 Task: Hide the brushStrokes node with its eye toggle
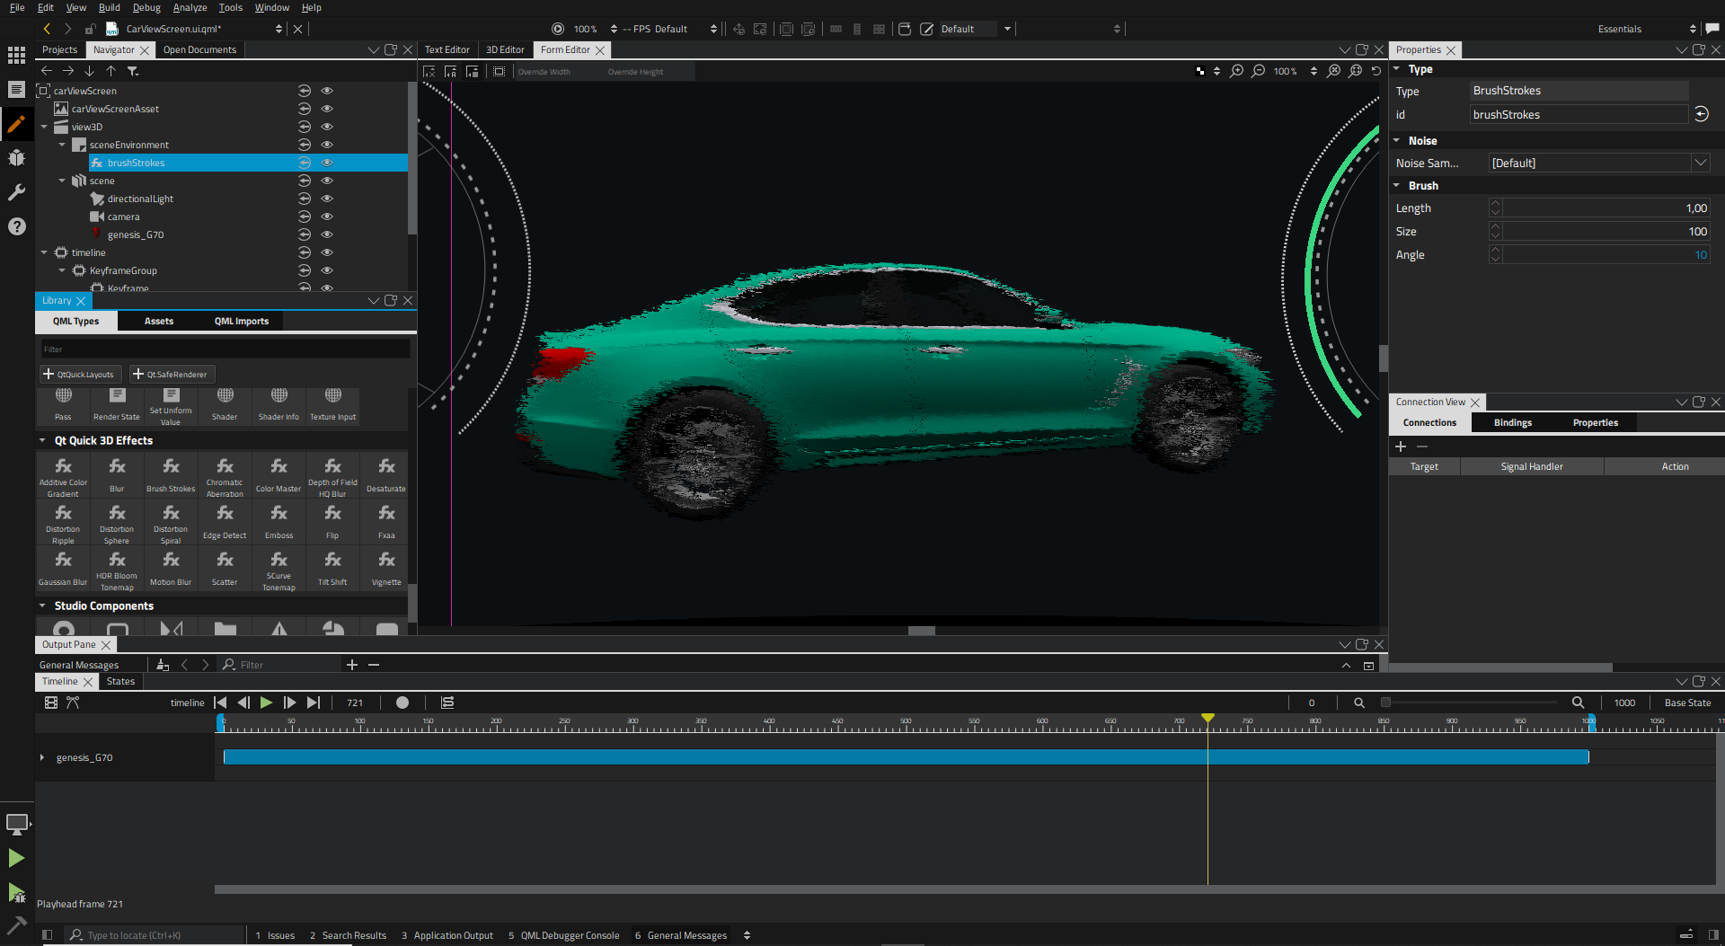[x=327, y=163]
